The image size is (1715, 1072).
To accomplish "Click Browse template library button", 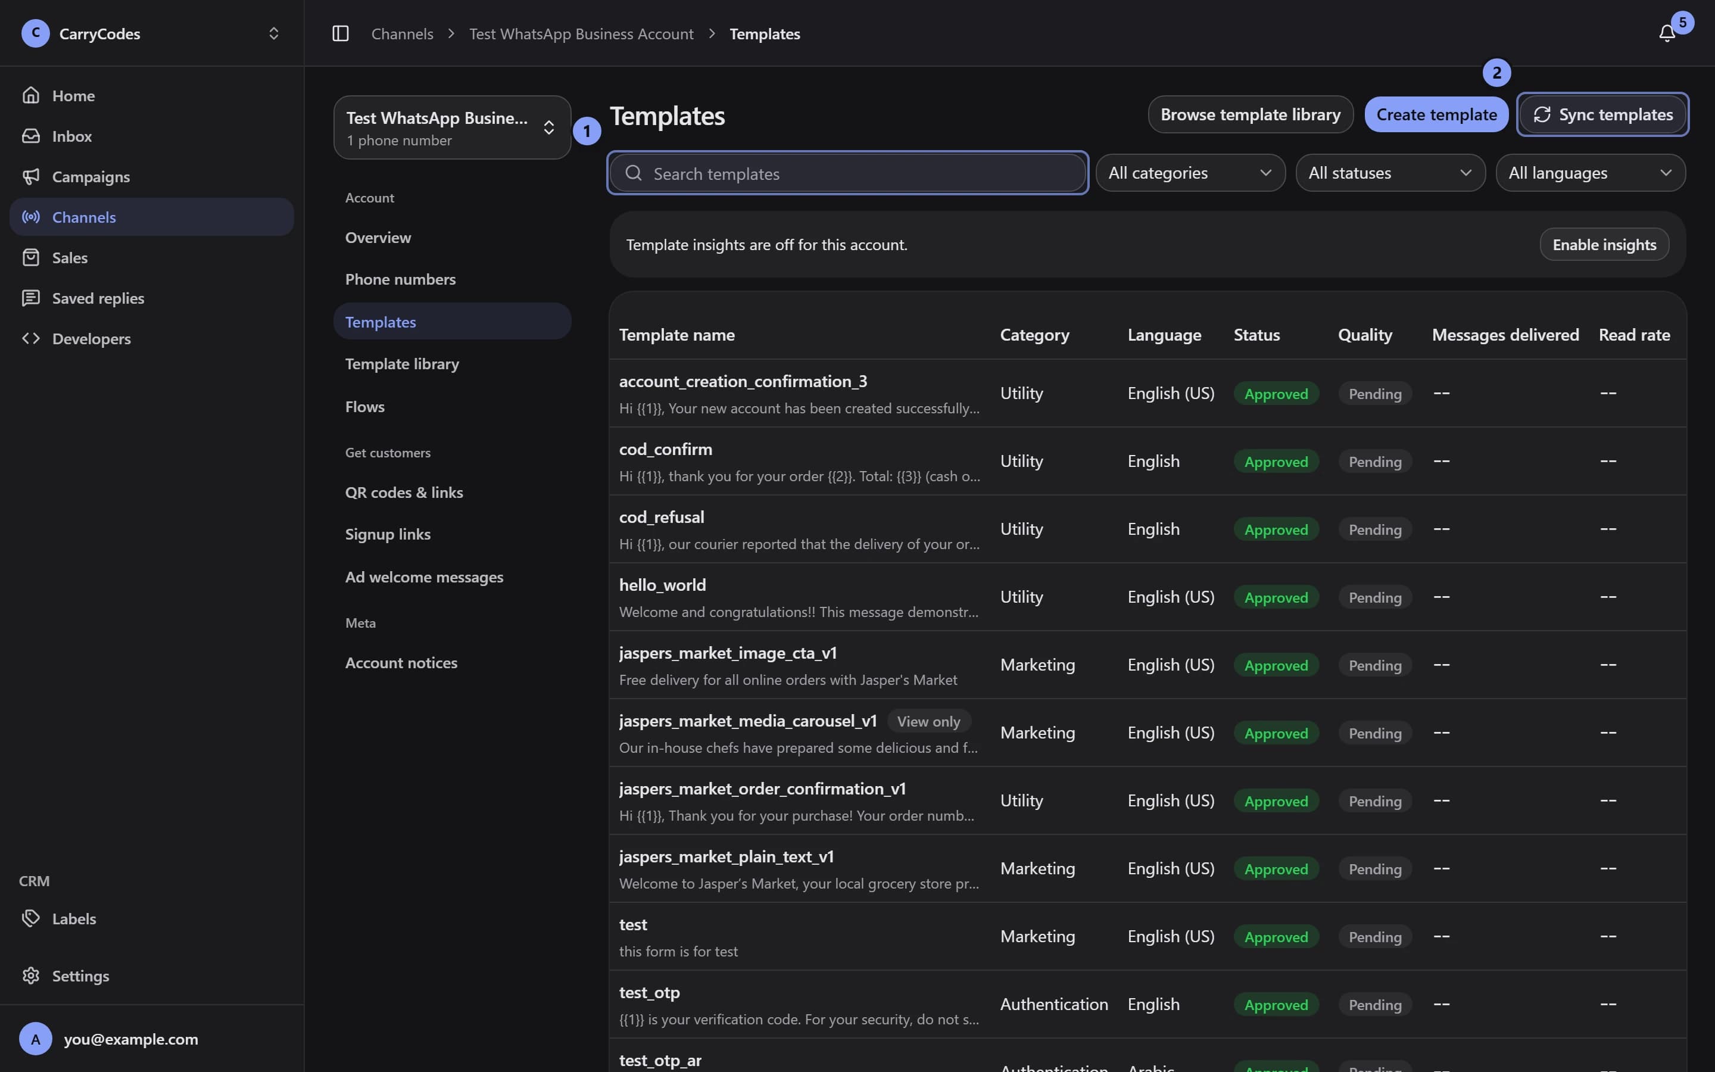I will pos(1250,114).
